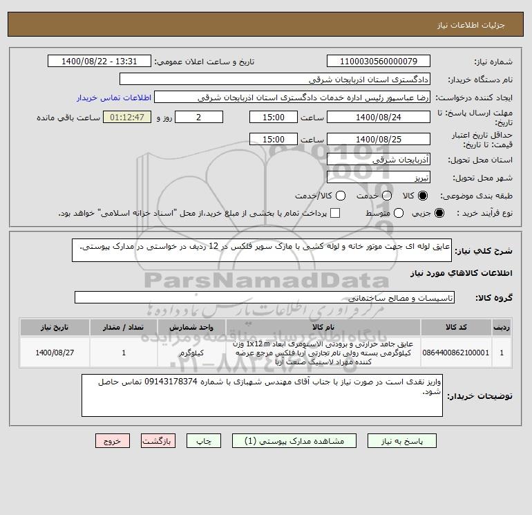This screenshot has width=532, height=515.
Task: Click the need date cell 1400/08/27
Action: [55, 353]
